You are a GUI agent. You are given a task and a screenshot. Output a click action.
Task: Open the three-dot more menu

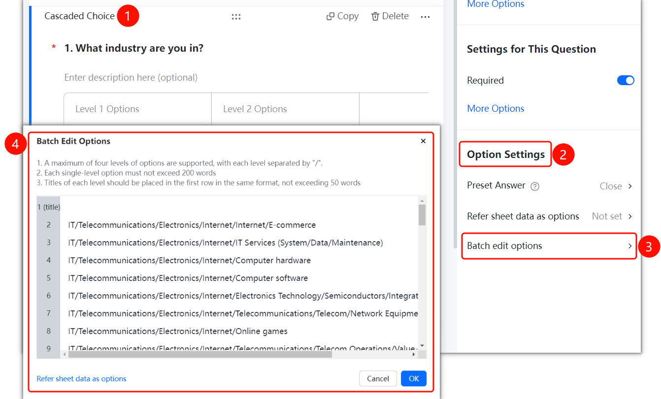coord(425,17)
